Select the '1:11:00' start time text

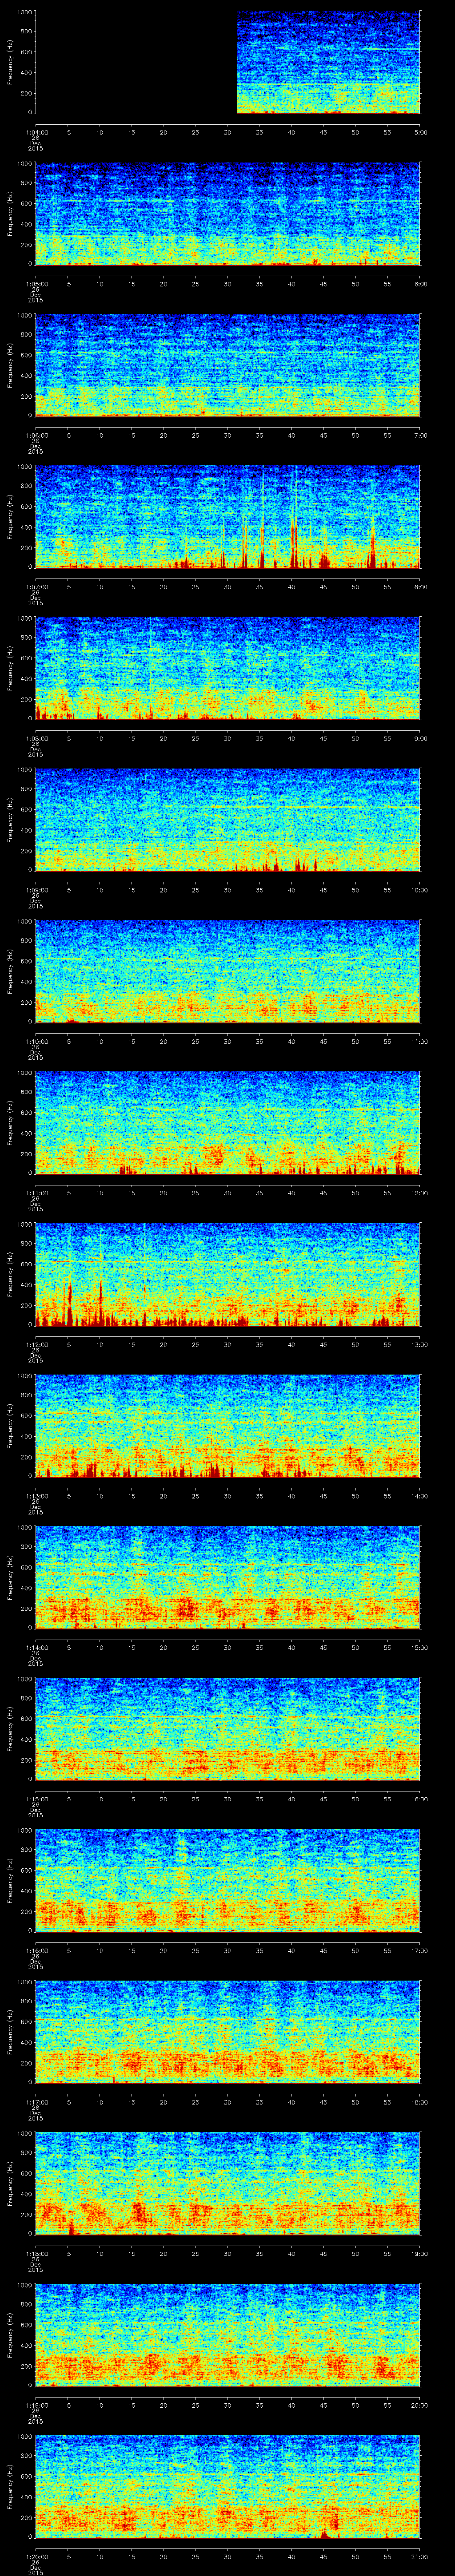[x=36, y=1192]
